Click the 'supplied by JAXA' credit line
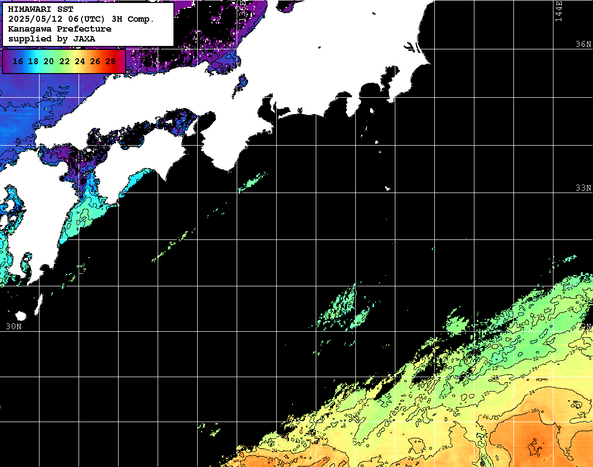 point(52,39)
